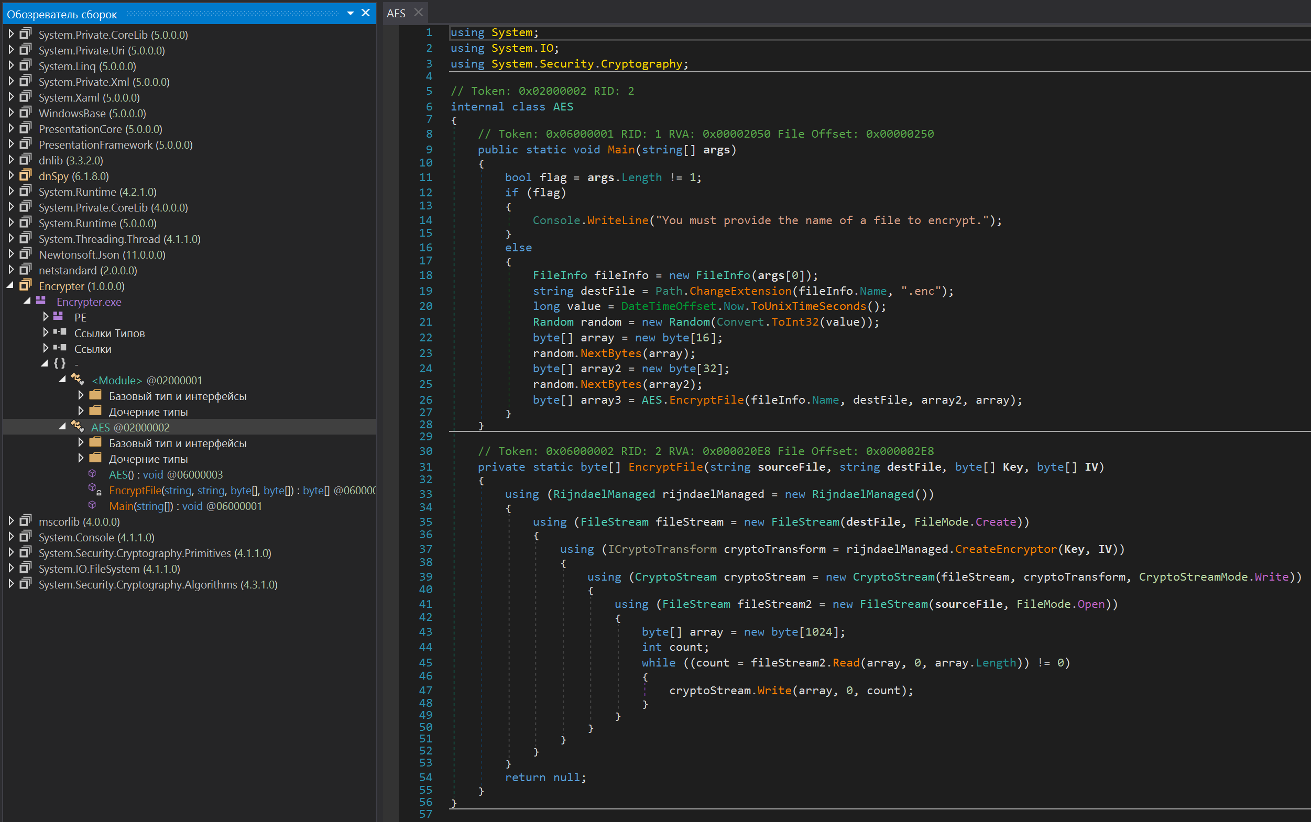Follow EncryptFile call on line 26
The image size is (1311, 822).
[x=706, y=399]
